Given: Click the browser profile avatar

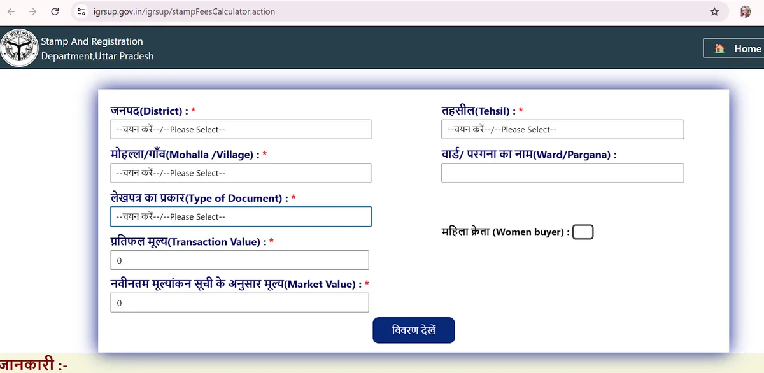Looking at the screenshot, I should (x=745, y=11).
